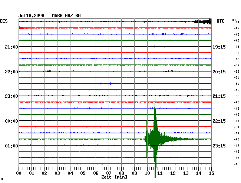Click black seismic burst ending the top trace

pyautogui.click(x=203, y=21)
